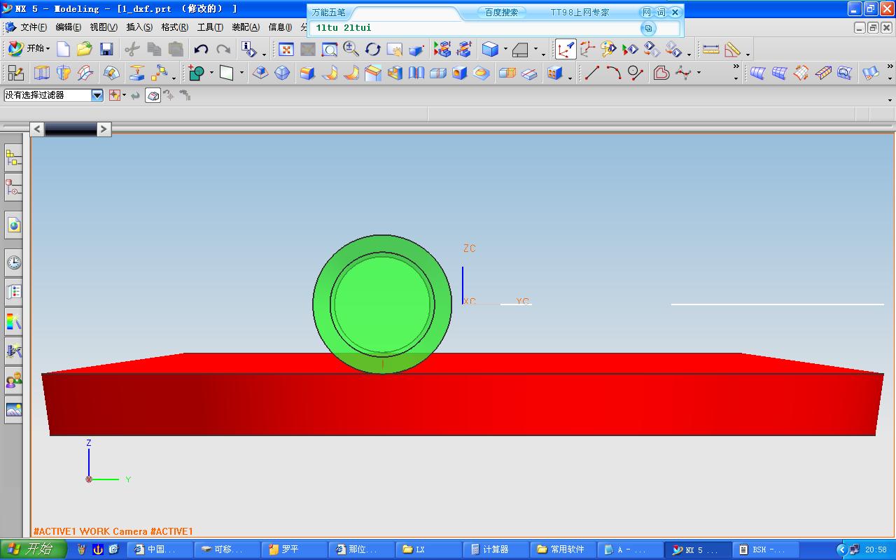Click the Through curve mesh surface icon
The image size is (896, 560).
[x=779, y=73]
